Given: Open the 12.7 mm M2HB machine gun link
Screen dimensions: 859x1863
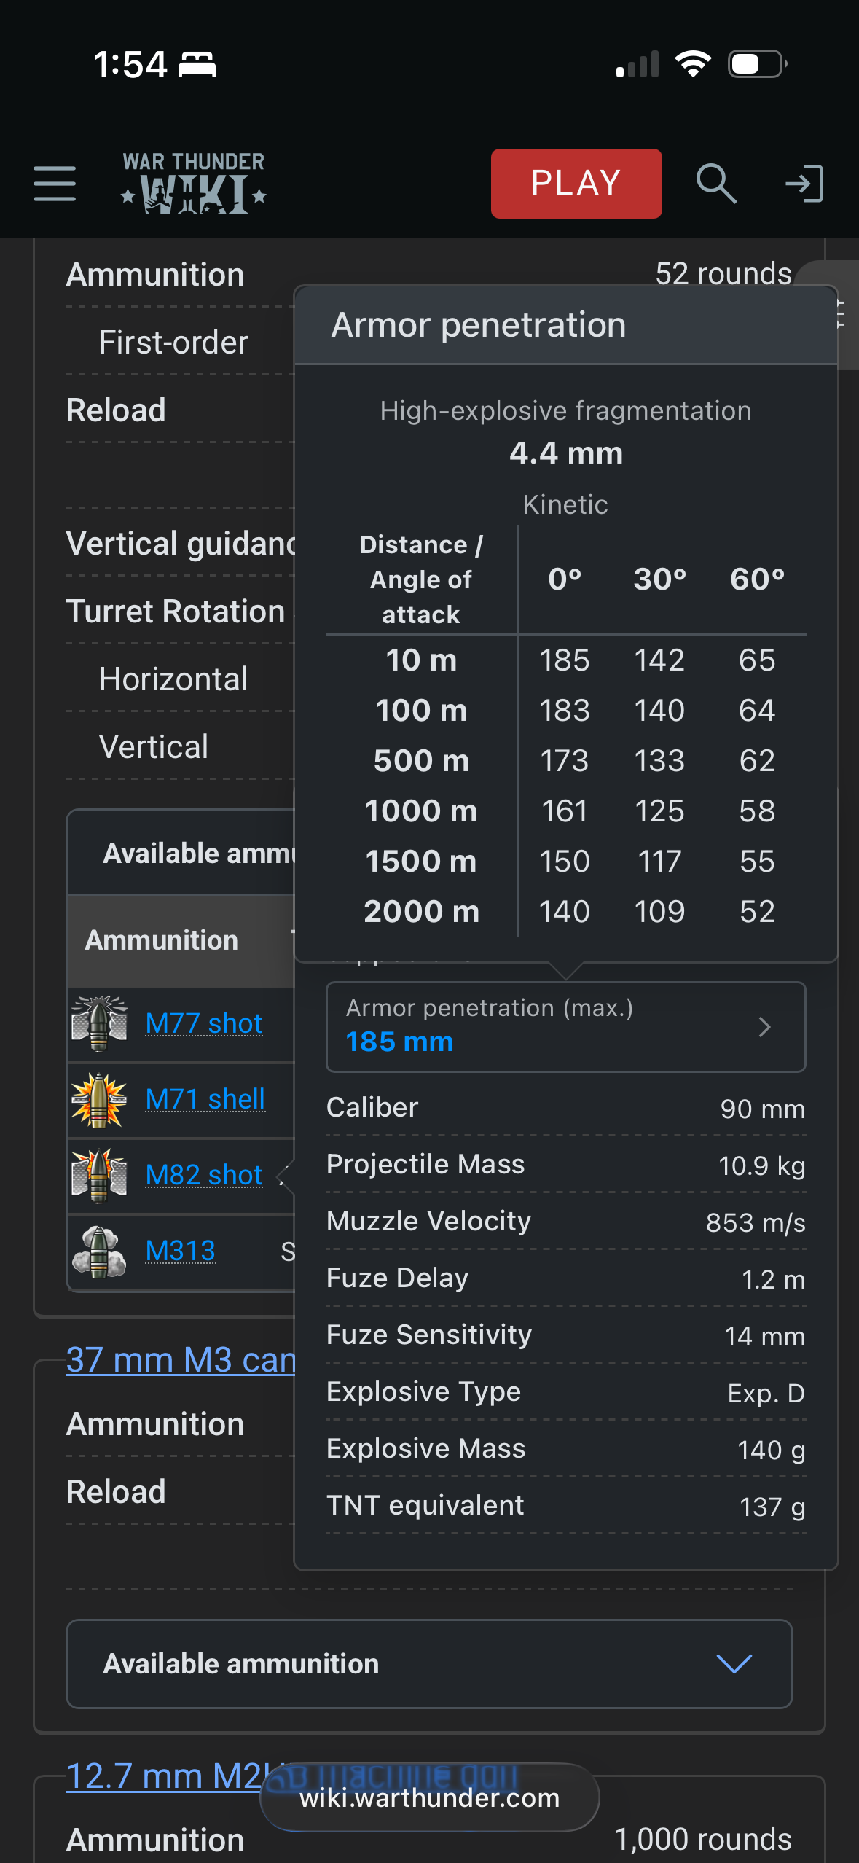Looking at the screenshot, I should [164, 1776].
